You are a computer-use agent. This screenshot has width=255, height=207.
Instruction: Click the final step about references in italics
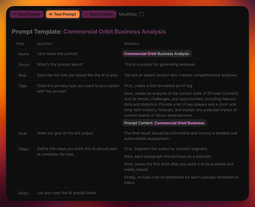point(181,180)
